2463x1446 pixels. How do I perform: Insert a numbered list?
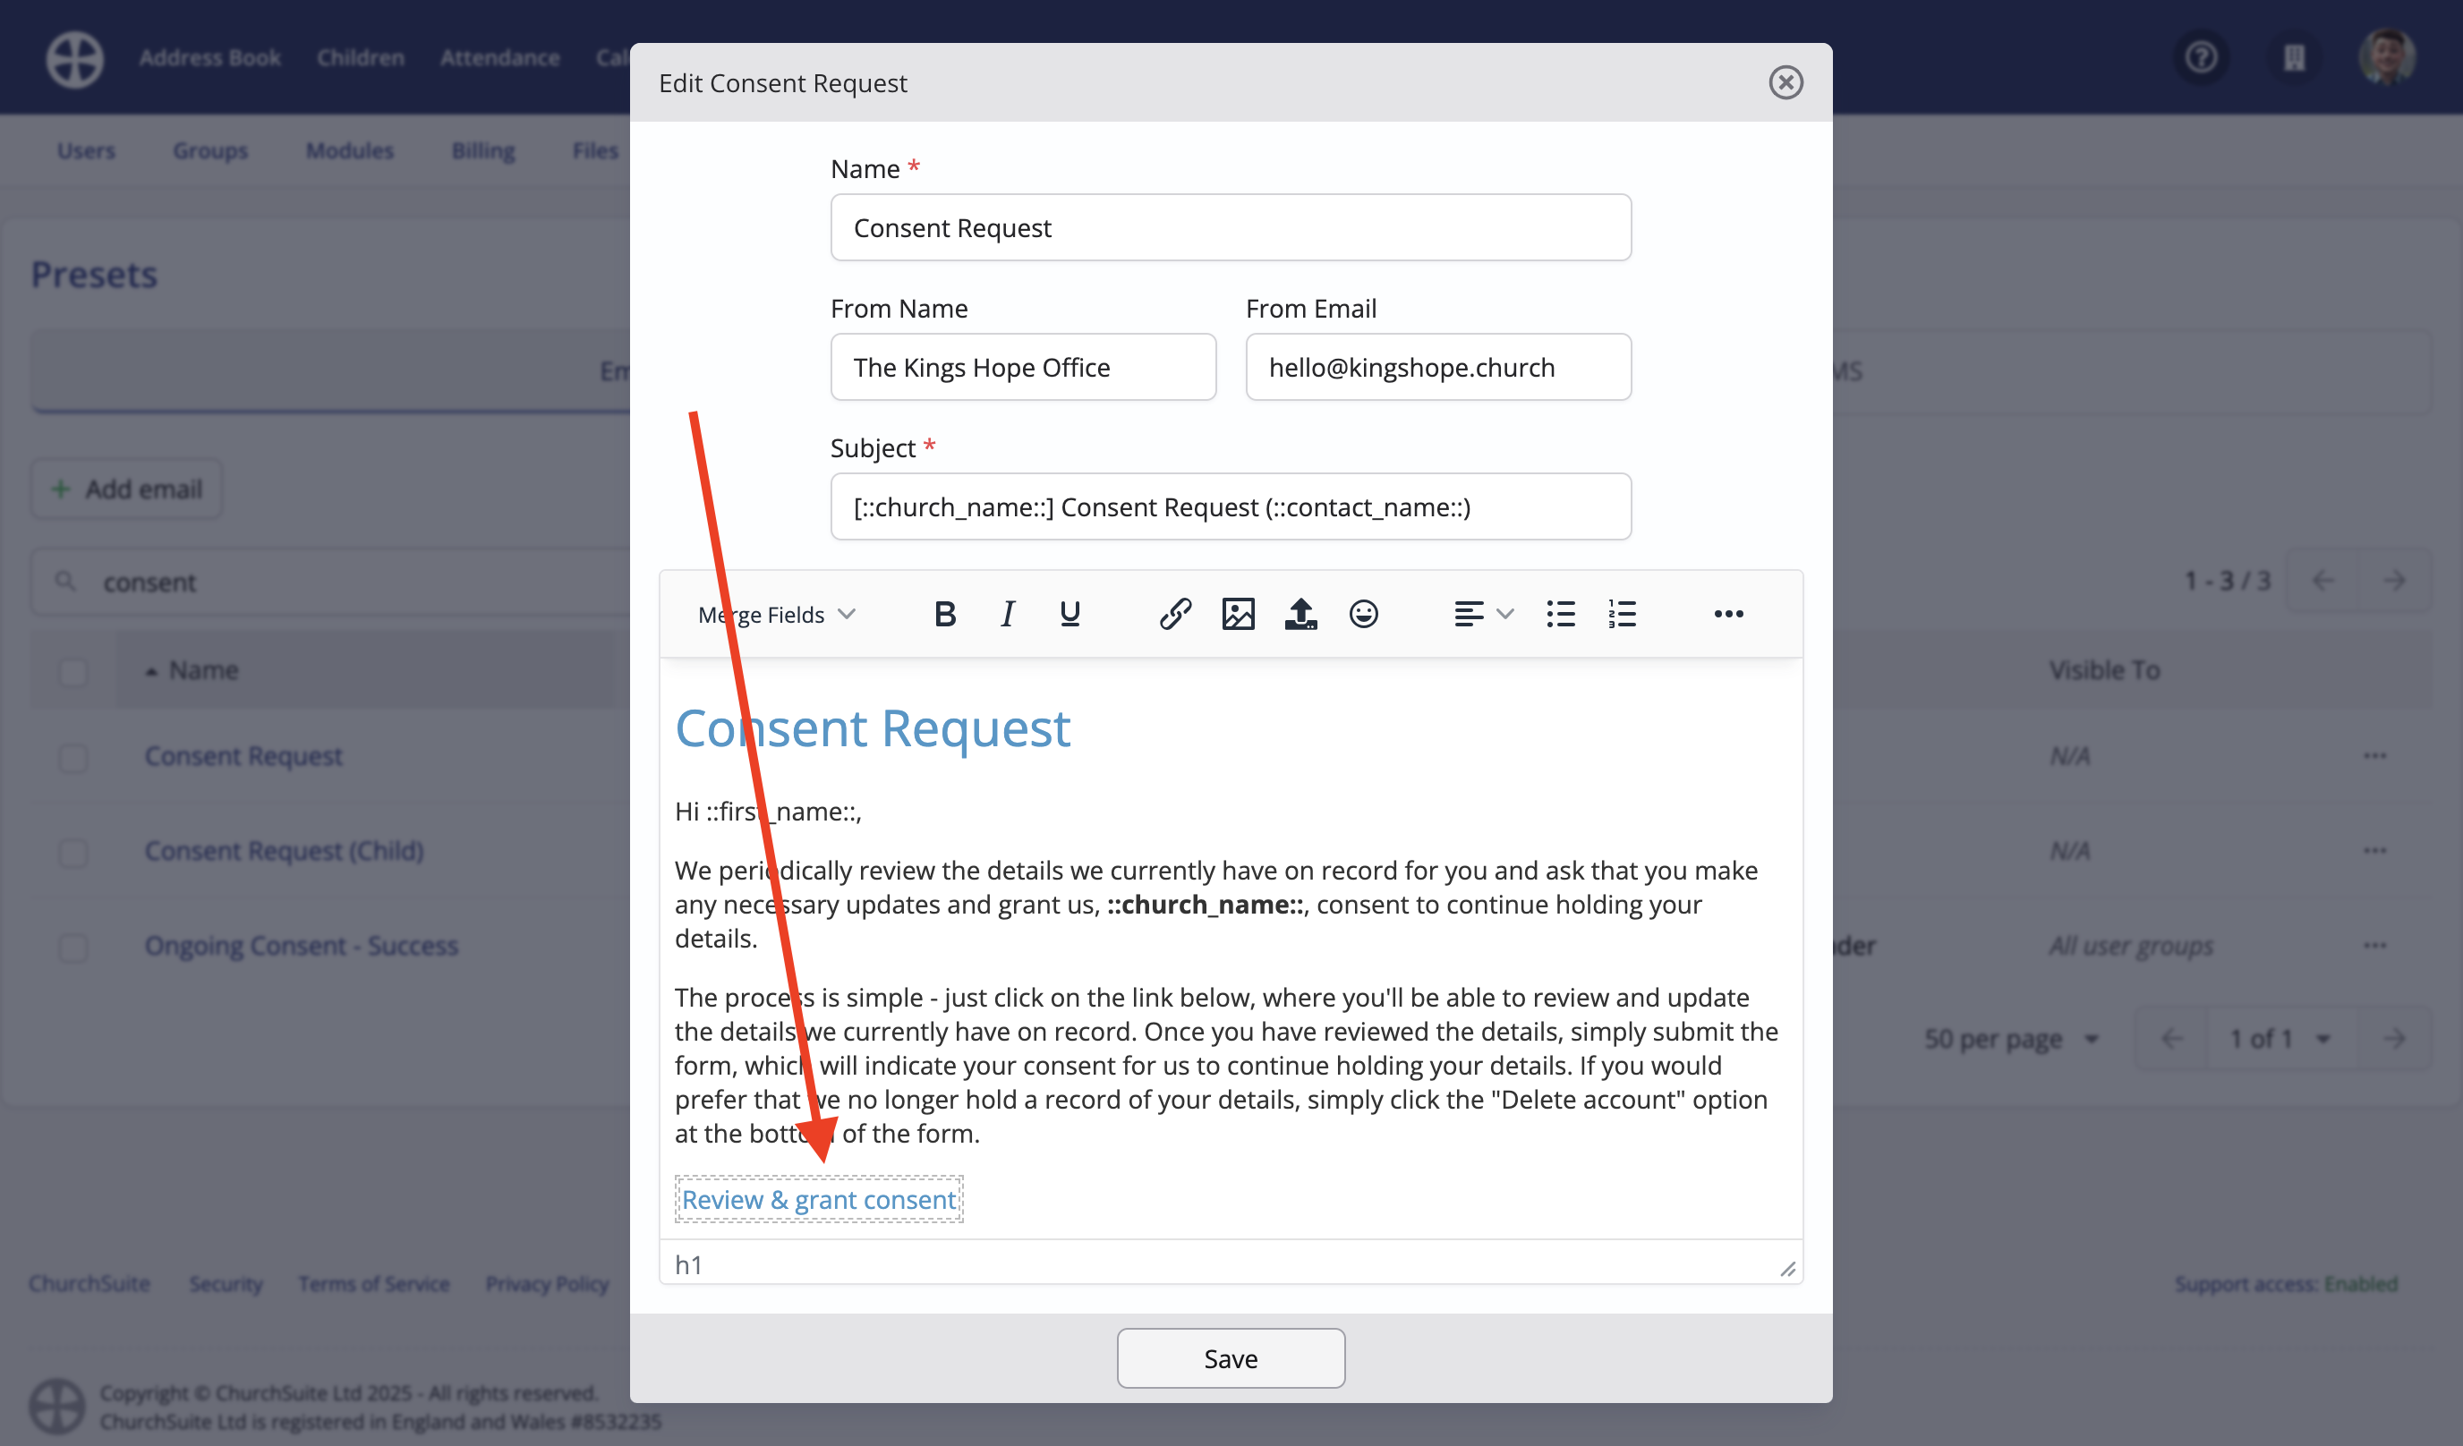pos(1622,614)
